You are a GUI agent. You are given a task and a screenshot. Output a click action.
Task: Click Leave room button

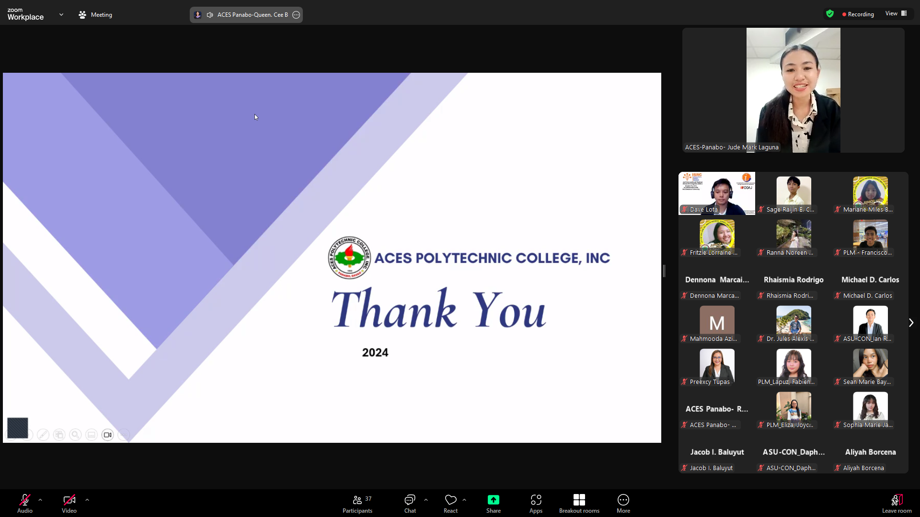pos(897,504)
